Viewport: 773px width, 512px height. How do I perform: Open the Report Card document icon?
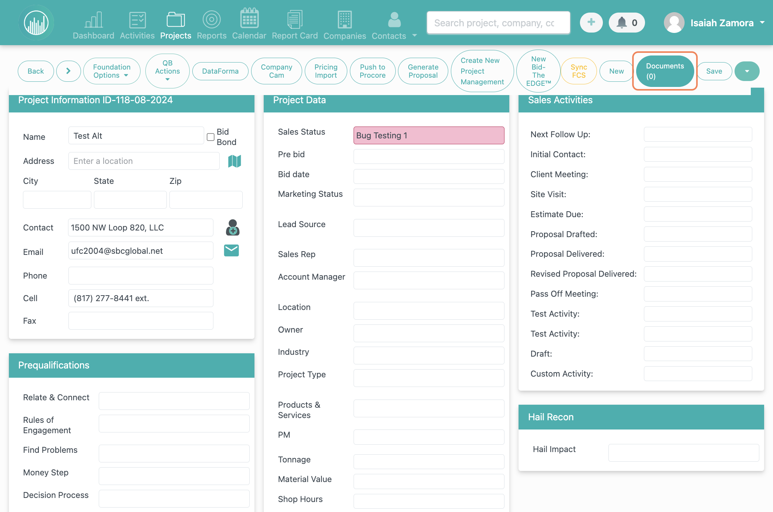tap(295, 19)
